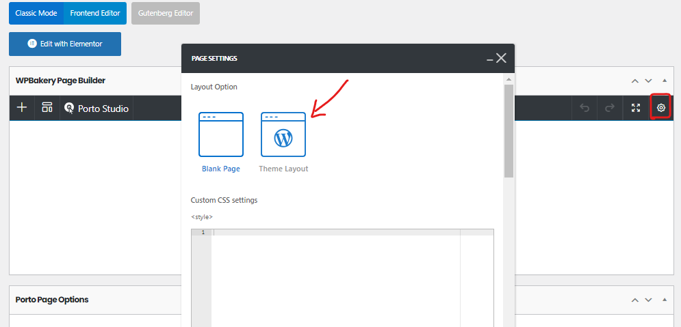
Task: Click Edit with Elementor button
Action: 65,44
